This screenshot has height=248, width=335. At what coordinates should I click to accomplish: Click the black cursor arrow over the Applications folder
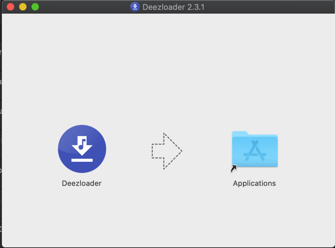[x=234, y=168]
